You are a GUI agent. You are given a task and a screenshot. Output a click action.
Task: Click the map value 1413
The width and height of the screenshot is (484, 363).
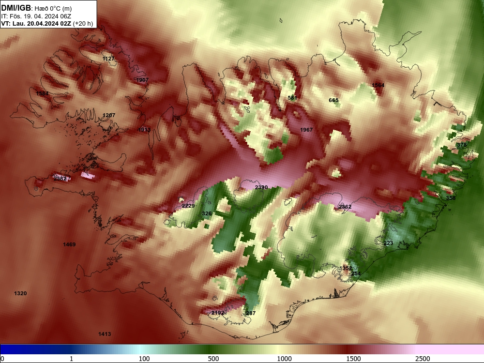coord(105,334)
